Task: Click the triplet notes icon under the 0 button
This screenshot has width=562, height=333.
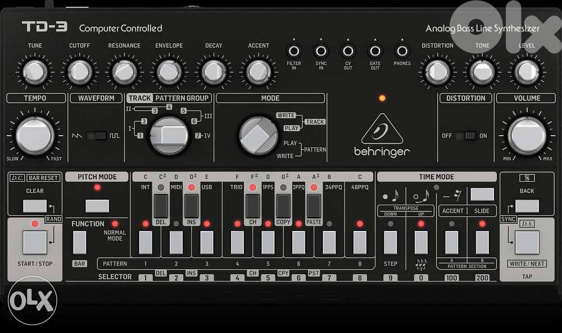Action: pos(421,264)
